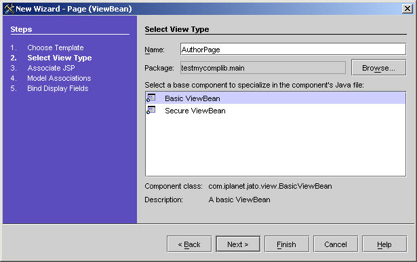The height and width of the screenshot is (262, 417).
Task: Click step 1 Choose Template
Action: click(56, 48)
